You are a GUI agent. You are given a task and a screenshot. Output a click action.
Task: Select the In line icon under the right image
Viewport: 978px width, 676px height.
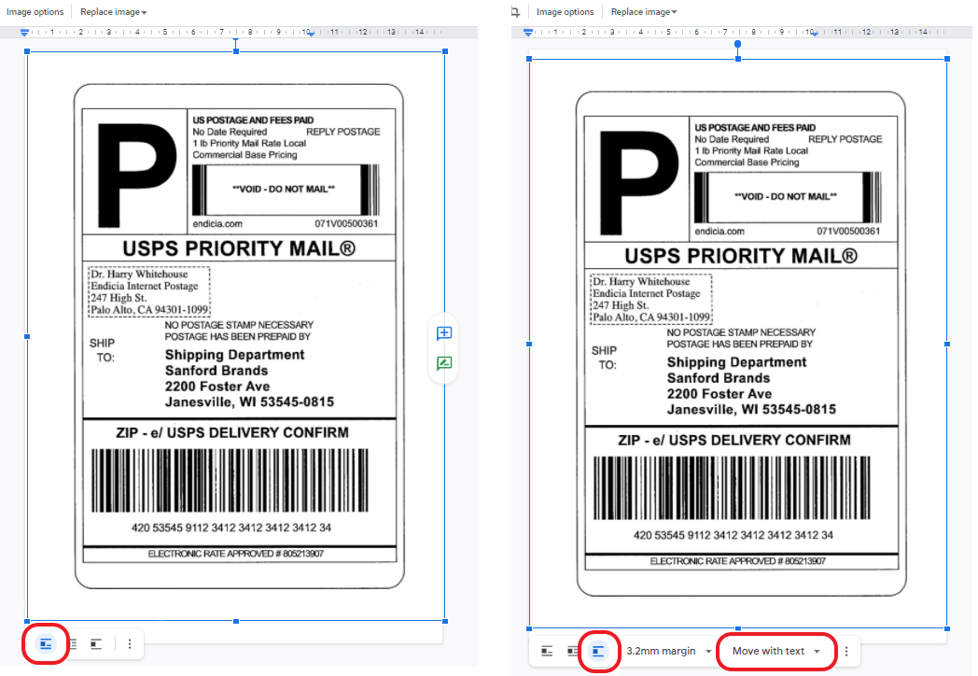[549, 651]
